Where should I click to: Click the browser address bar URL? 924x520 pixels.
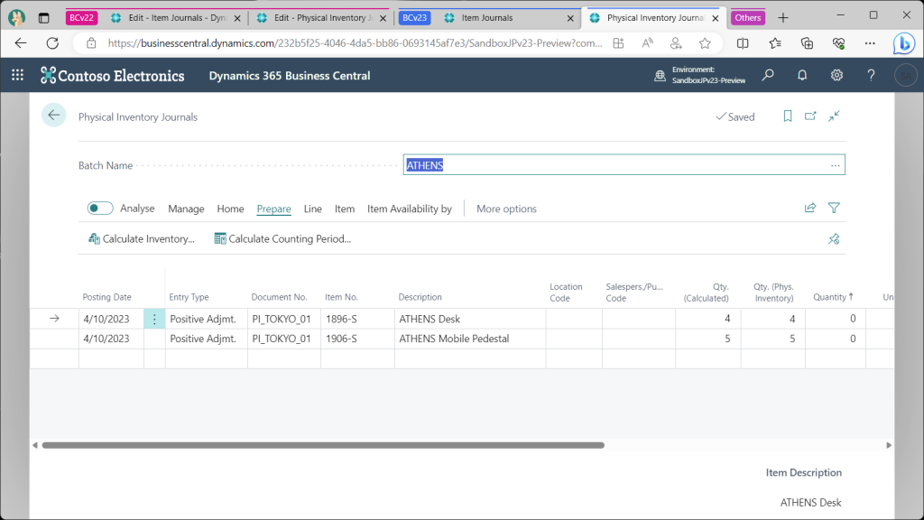tap(355, 43)
